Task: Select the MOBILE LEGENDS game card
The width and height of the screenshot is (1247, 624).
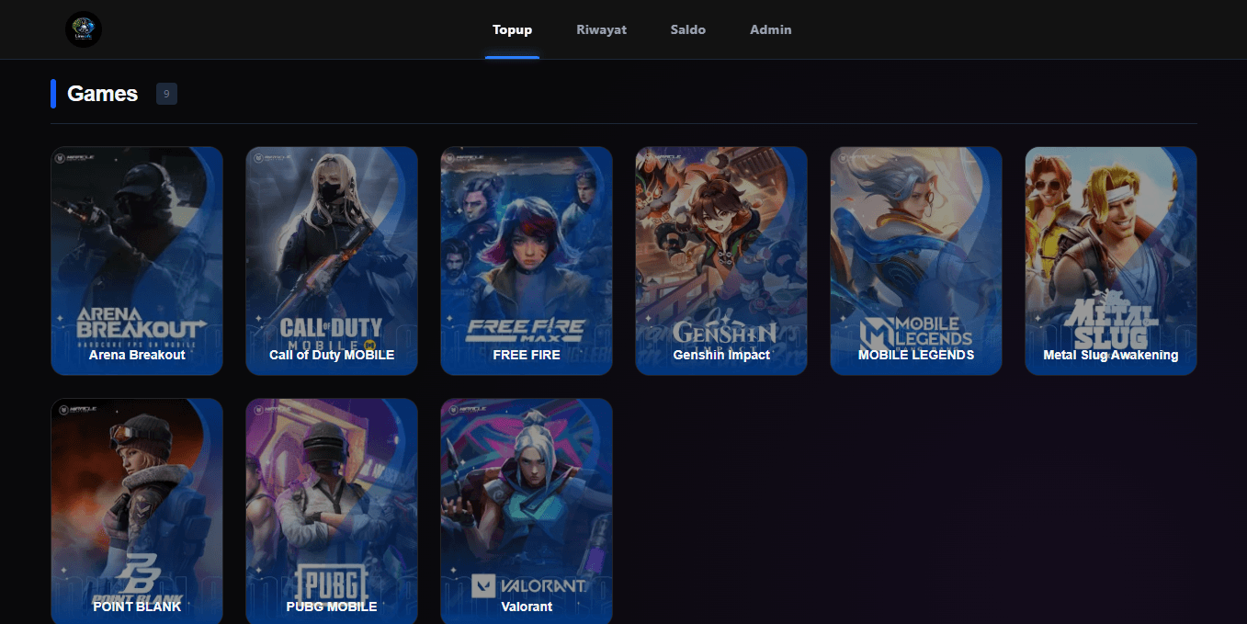Action: click(916, 261)
